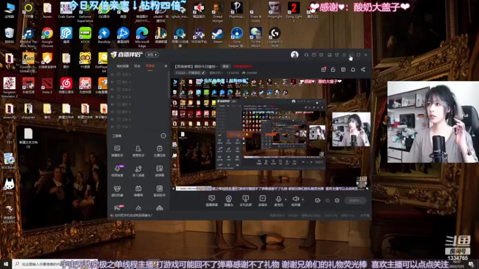Toggle visibility of 文本 6 source
The image size is (479, 269).
click(x=112, y=97)
